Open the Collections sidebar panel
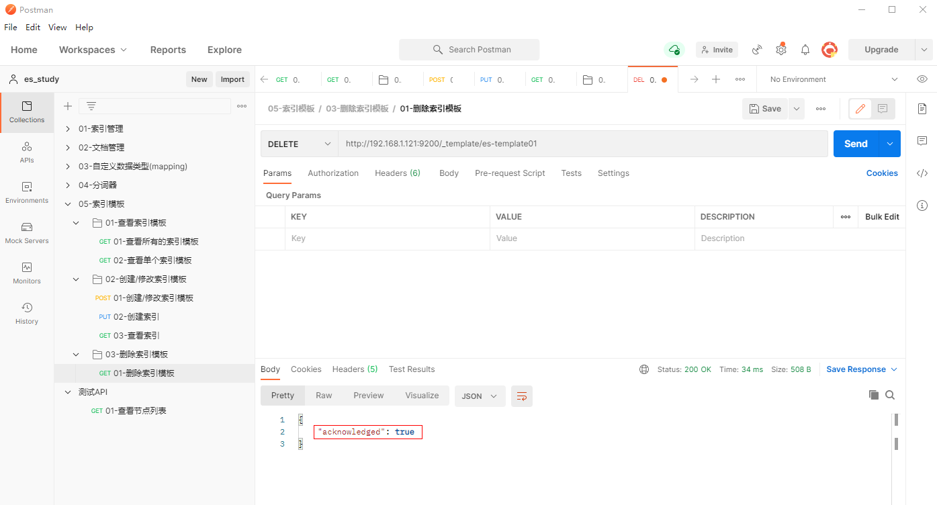This screenshot has height=505, width=937. [27, 112]
